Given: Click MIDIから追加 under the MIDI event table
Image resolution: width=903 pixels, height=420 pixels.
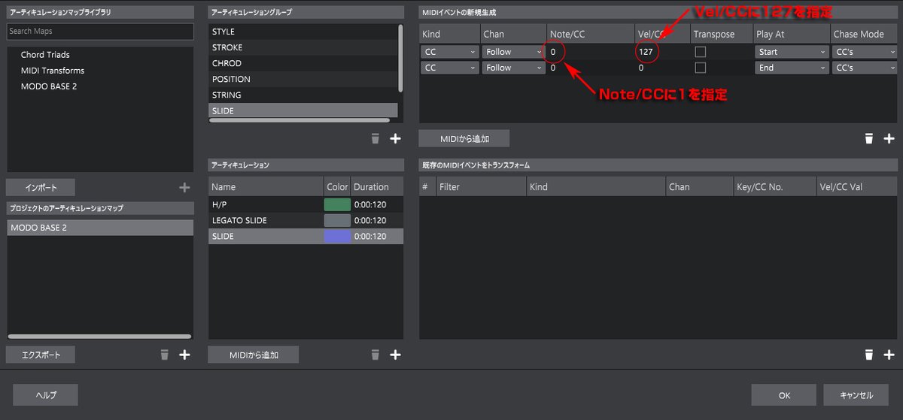Looking at the screenshot, I should (464, 138).
